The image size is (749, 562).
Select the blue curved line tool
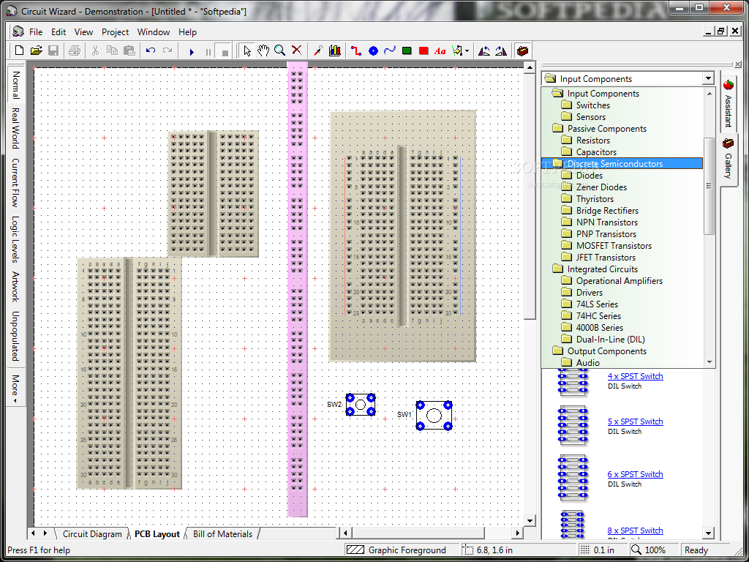click(390, 50)
